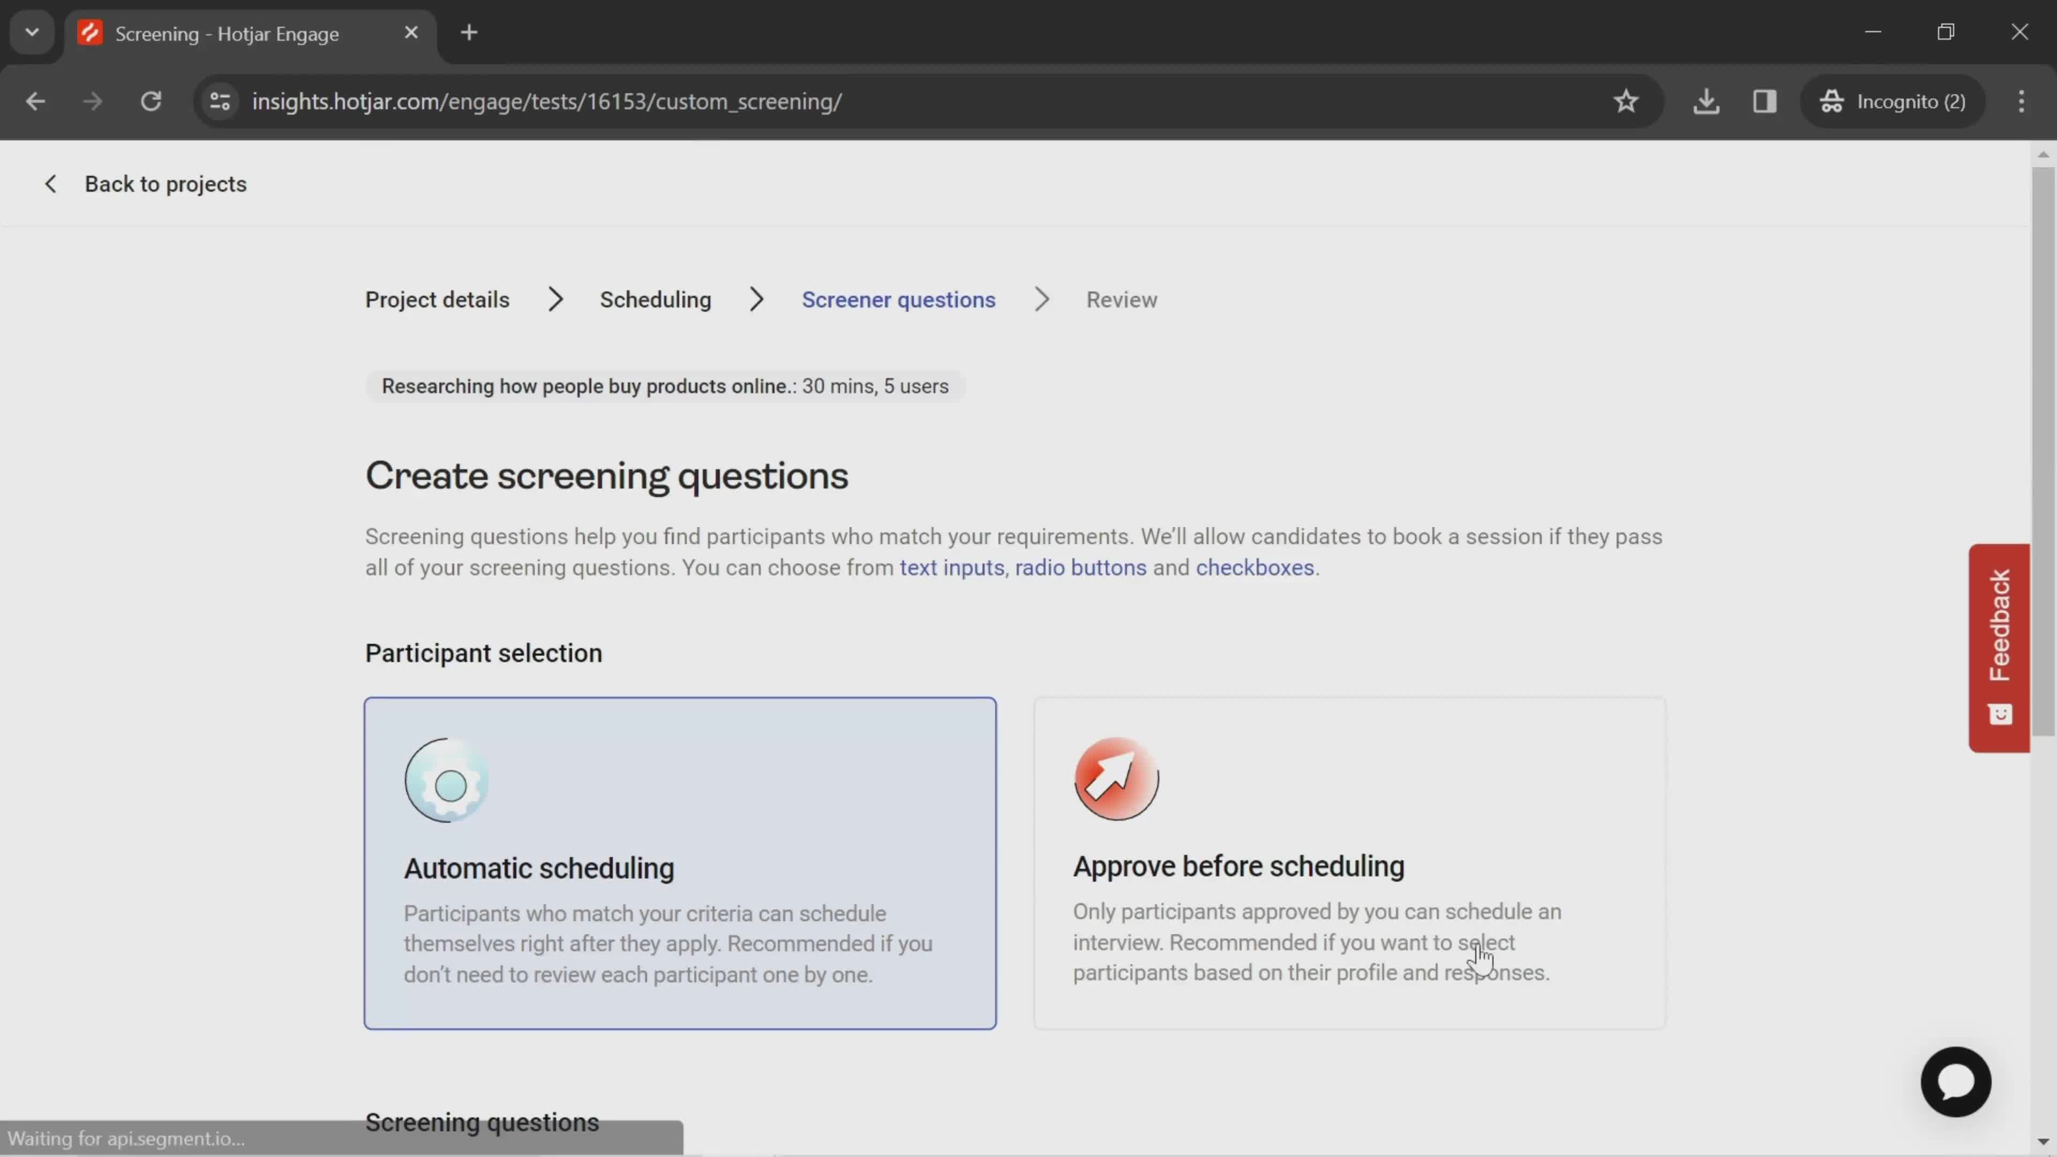Click the Approve before scheduling arrow icon
This screenshot has height=1157, width=2057.
click(x=1116, y=779)
